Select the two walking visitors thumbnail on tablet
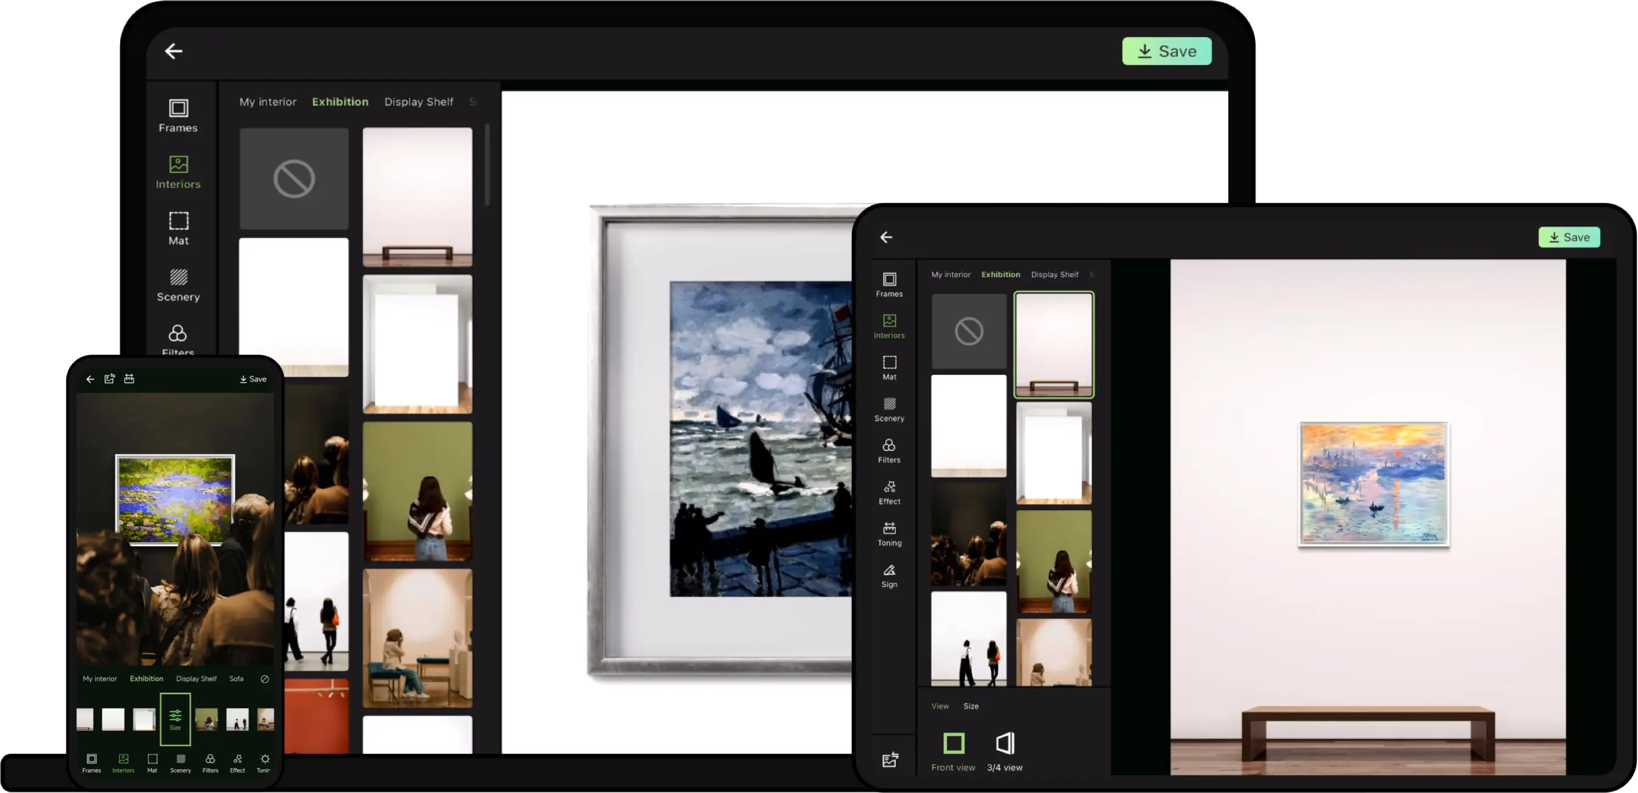Viewport: 1638px width, 793px height. 968,639
